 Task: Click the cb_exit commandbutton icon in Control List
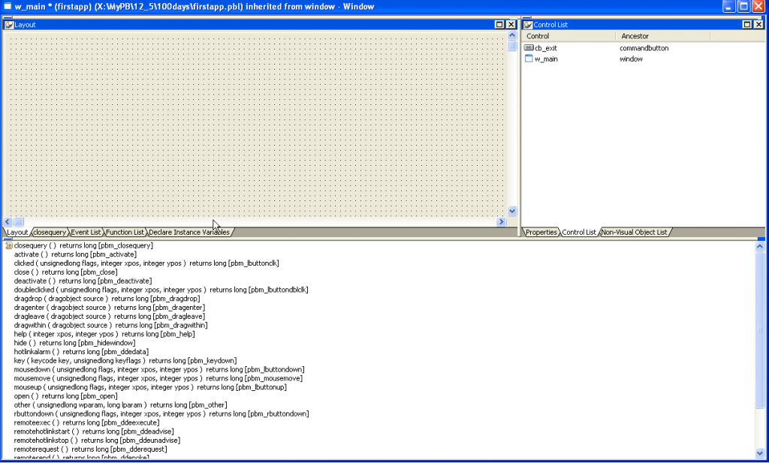tap(529, 48)
